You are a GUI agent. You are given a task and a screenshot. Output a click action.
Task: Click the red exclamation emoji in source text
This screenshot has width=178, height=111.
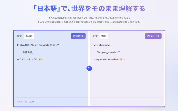[x=37, y=59]
